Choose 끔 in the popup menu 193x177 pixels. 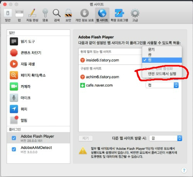point(162,55)
